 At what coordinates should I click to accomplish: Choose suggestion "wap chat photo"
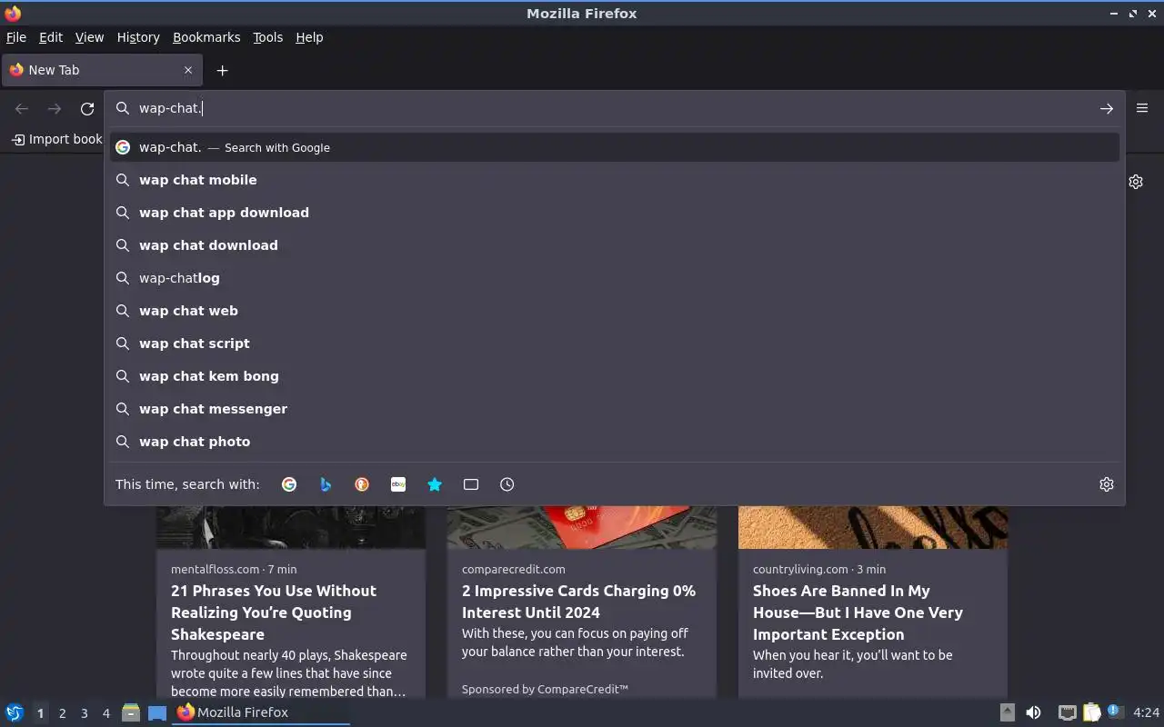pyautogui.click(x=615, y=442)
